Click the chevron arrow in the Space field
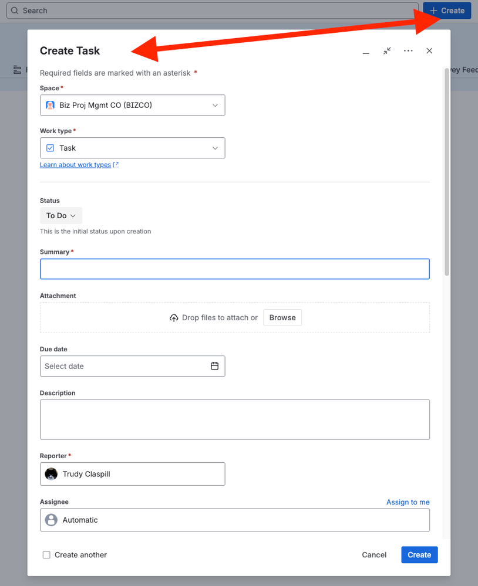 (x=215, y=106)
